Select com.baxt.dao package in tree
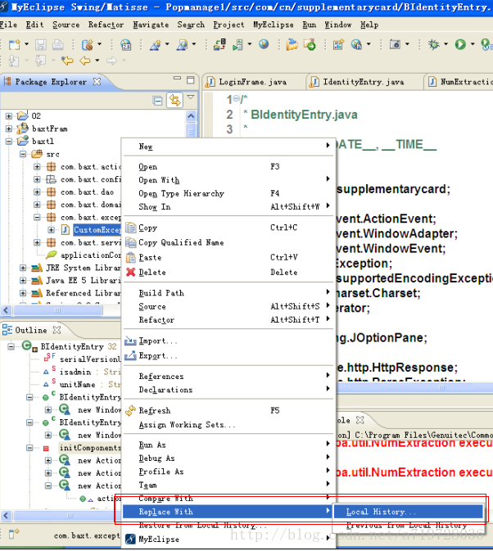Screen dimensions: 493x551 pos(87,192)
